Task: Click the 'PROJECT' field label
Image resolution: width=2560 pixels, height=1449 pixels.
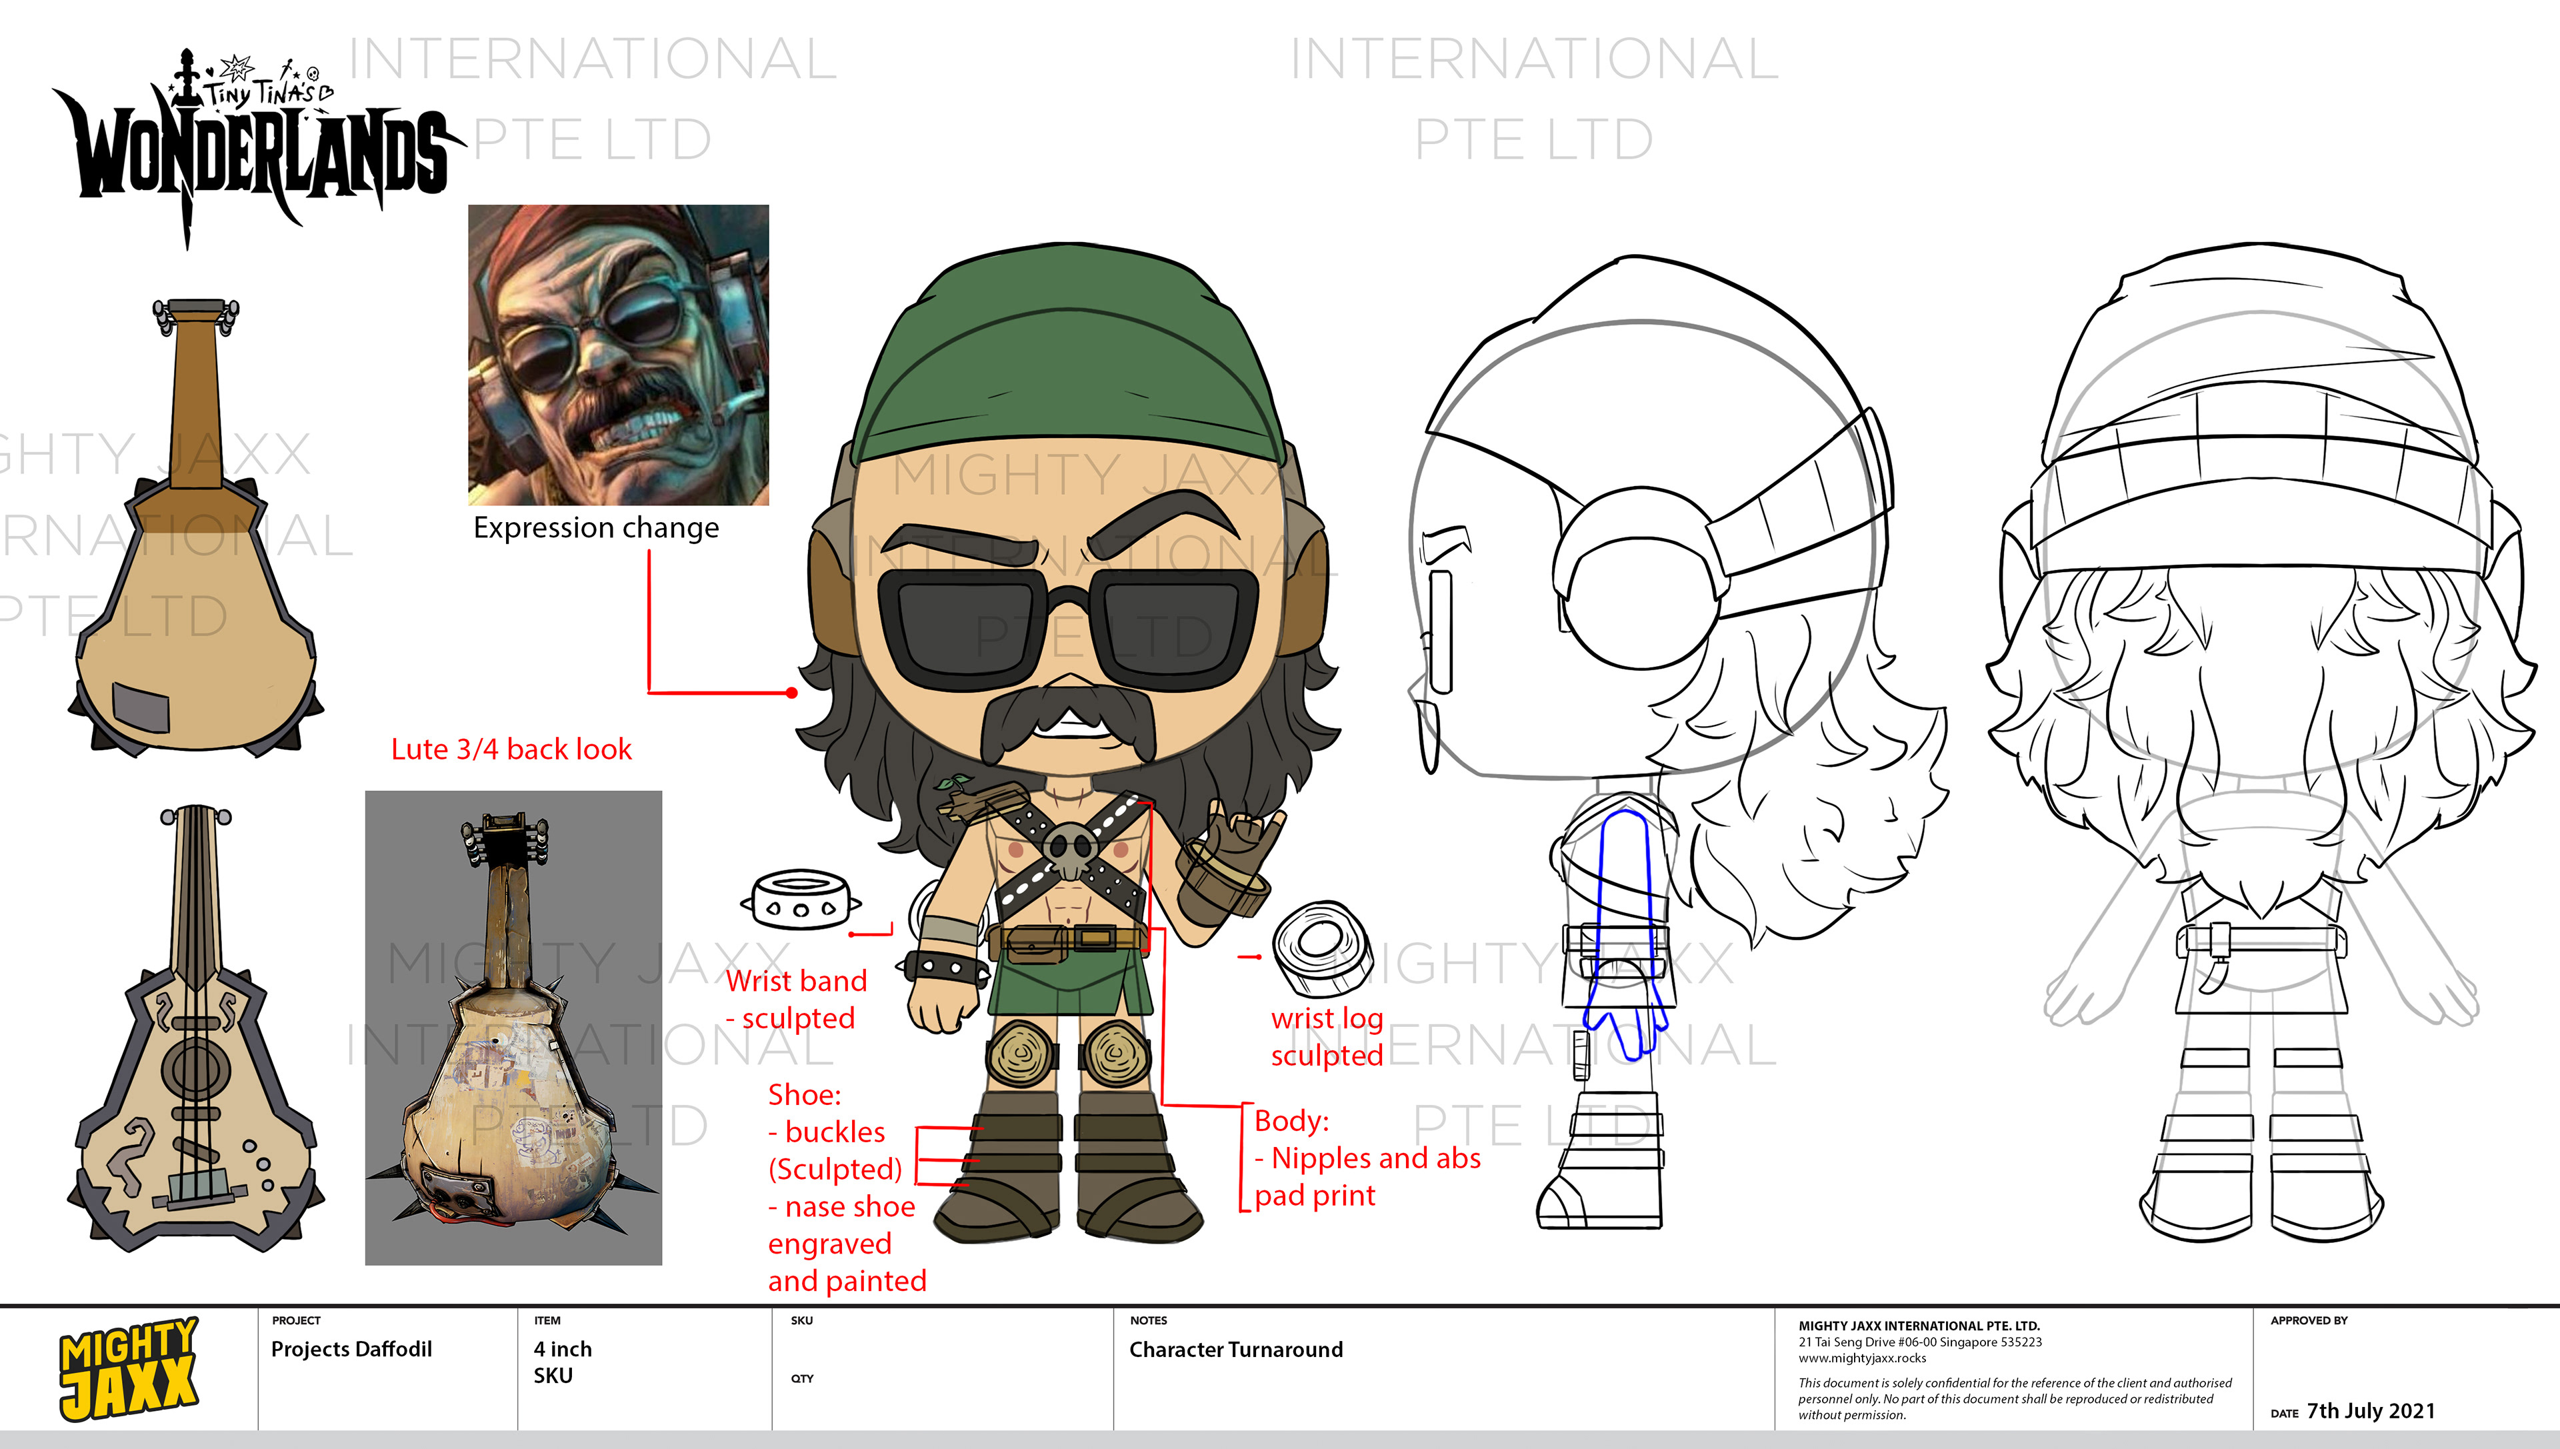Action: (x=295, y=1320)
